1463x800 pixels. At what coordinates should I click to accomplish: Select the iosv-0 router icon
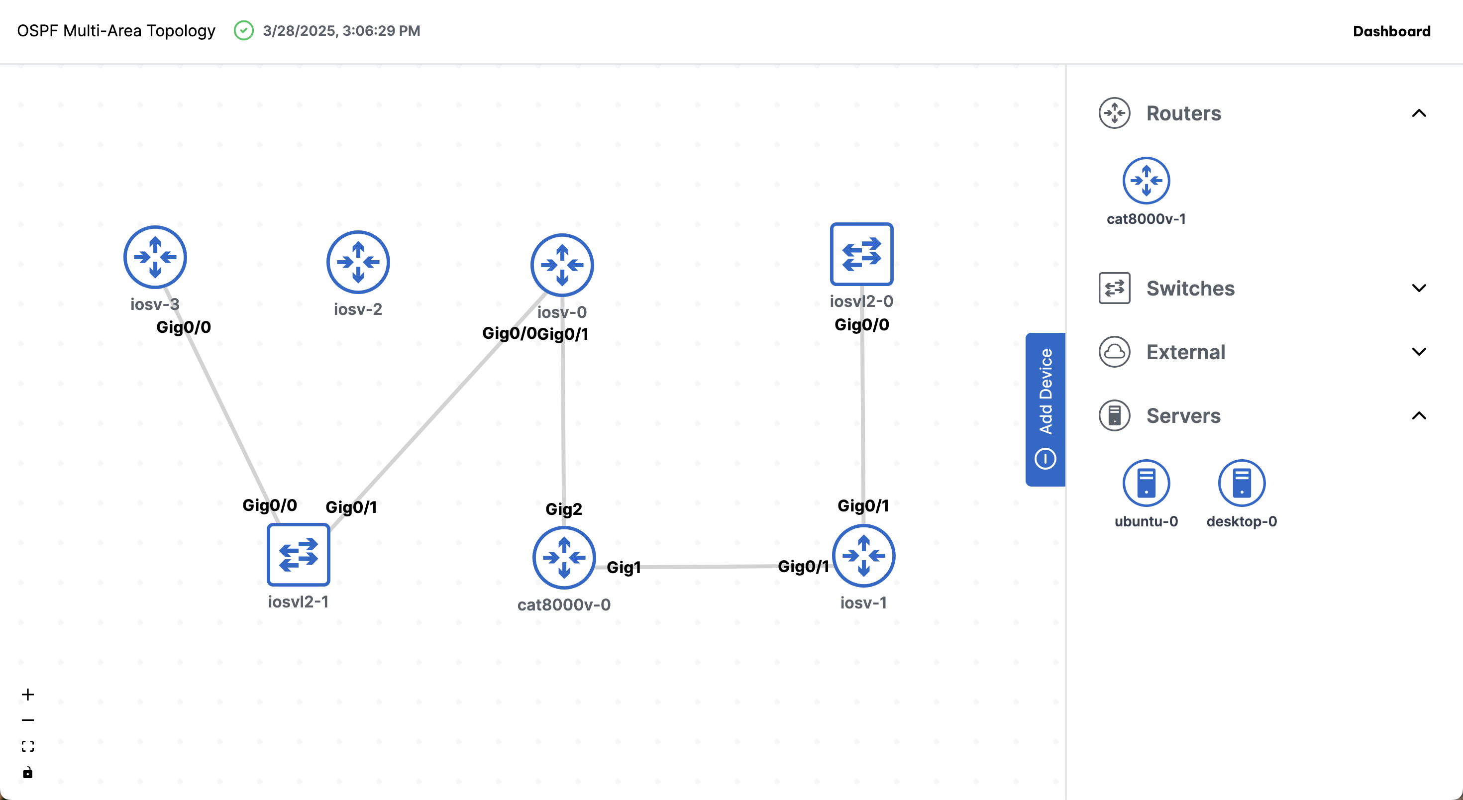click(561, 265)
